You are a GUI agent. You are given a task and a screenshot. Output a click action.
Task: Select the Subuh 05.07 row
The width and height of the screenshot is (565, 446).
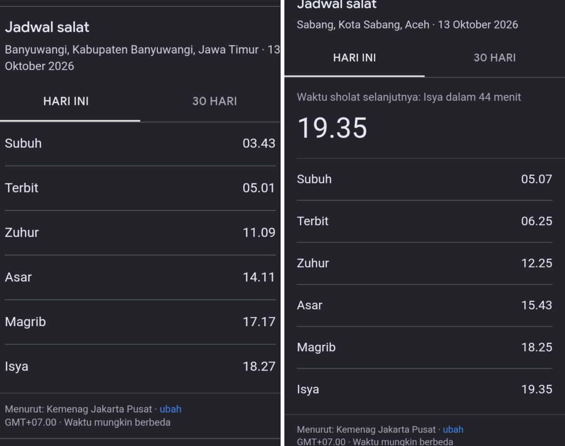(x=424, y=179)
